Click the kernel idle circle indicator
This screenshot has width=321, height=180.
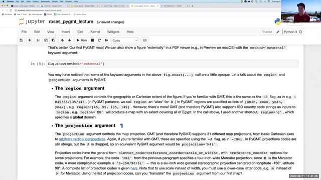(300, 32)
